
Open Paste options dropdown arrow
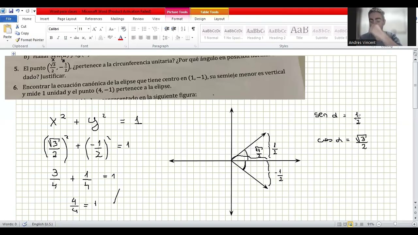coord(7,41)
